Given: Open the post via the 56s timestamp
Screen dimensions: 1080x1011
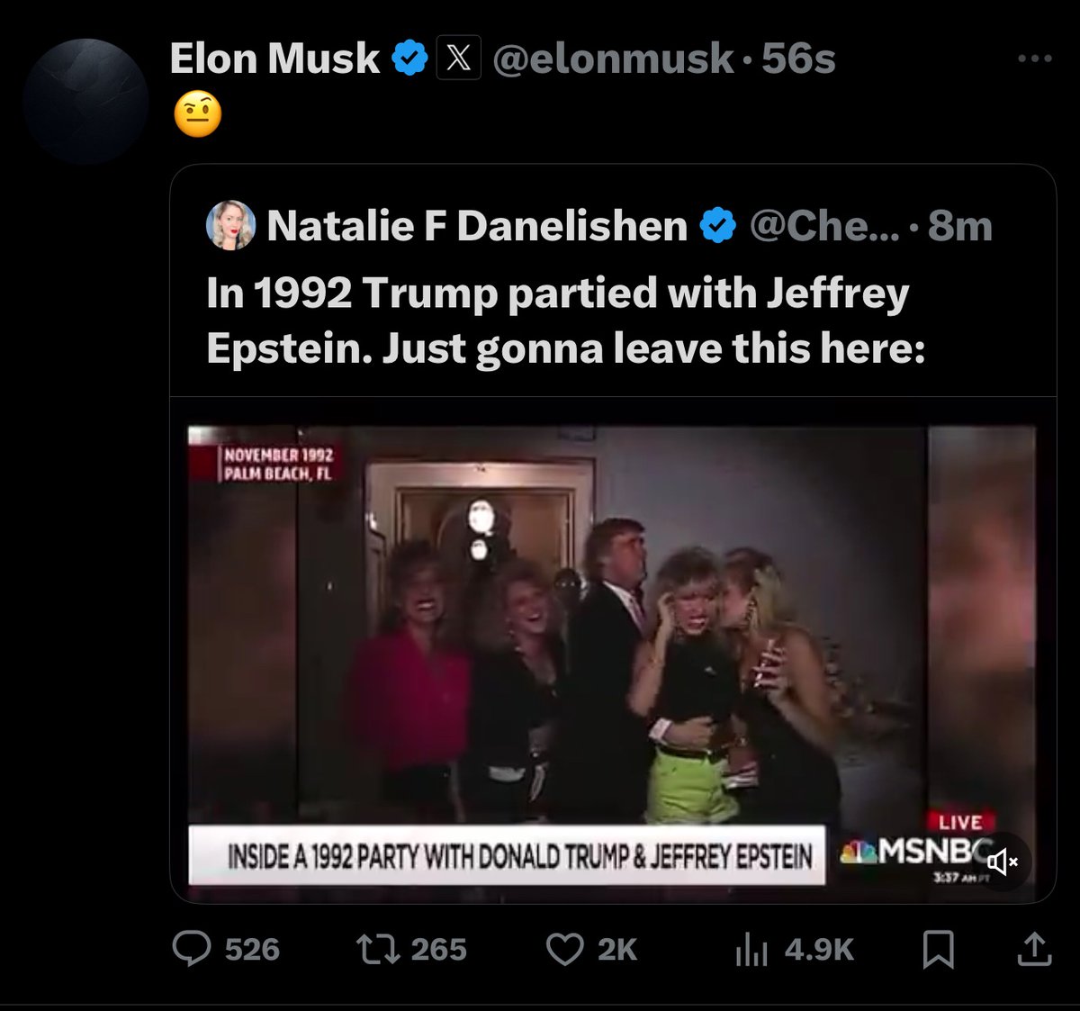Looking at the screenshot, I should coord(799,59).
